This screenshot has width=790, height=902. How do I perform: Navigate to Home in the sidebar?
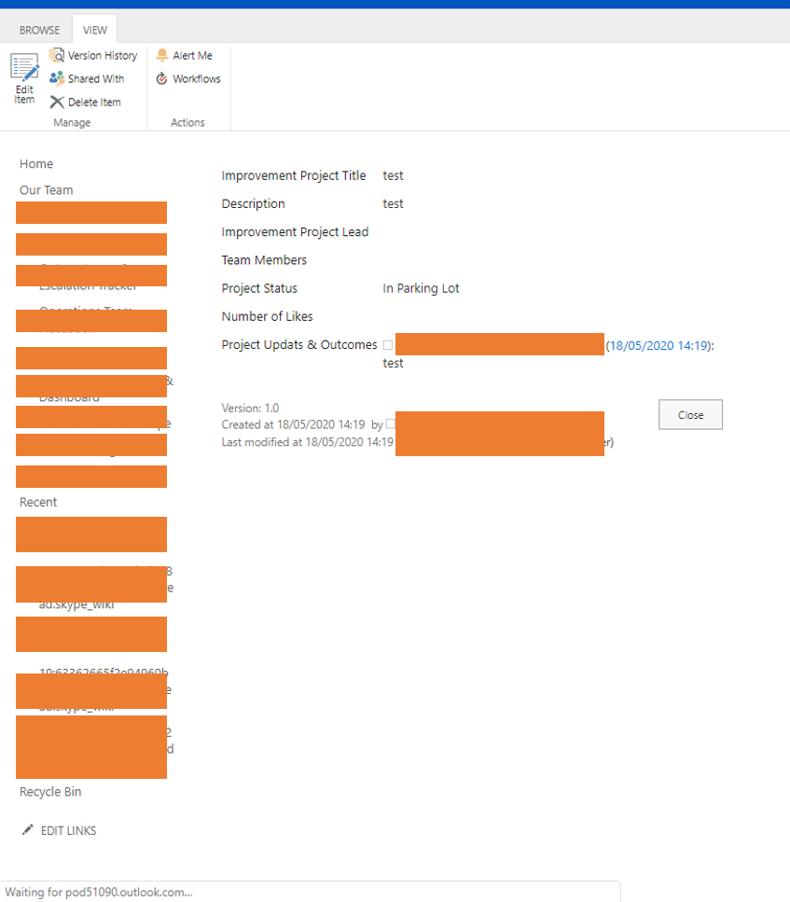click(x=36, y=163)
